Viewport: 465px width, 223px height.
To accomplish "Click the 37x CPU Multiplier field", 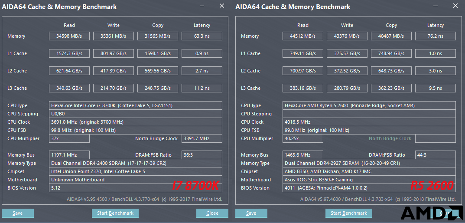I will (x=69, y=138).
